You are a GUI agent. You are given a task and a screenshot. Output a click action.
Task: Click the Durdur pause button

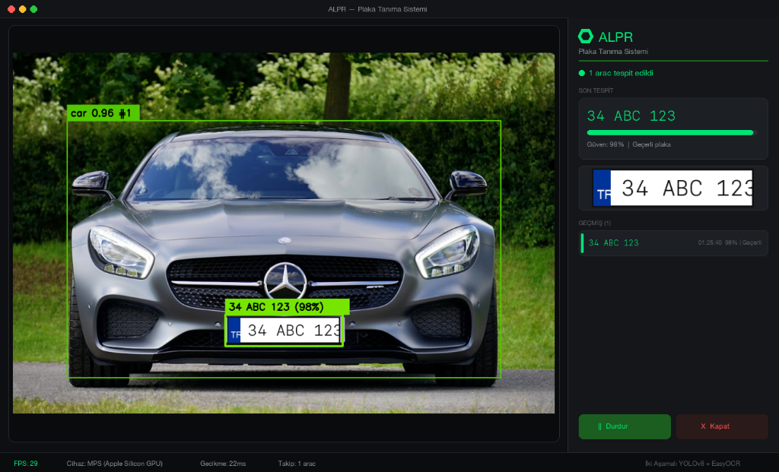pos(625,426)
